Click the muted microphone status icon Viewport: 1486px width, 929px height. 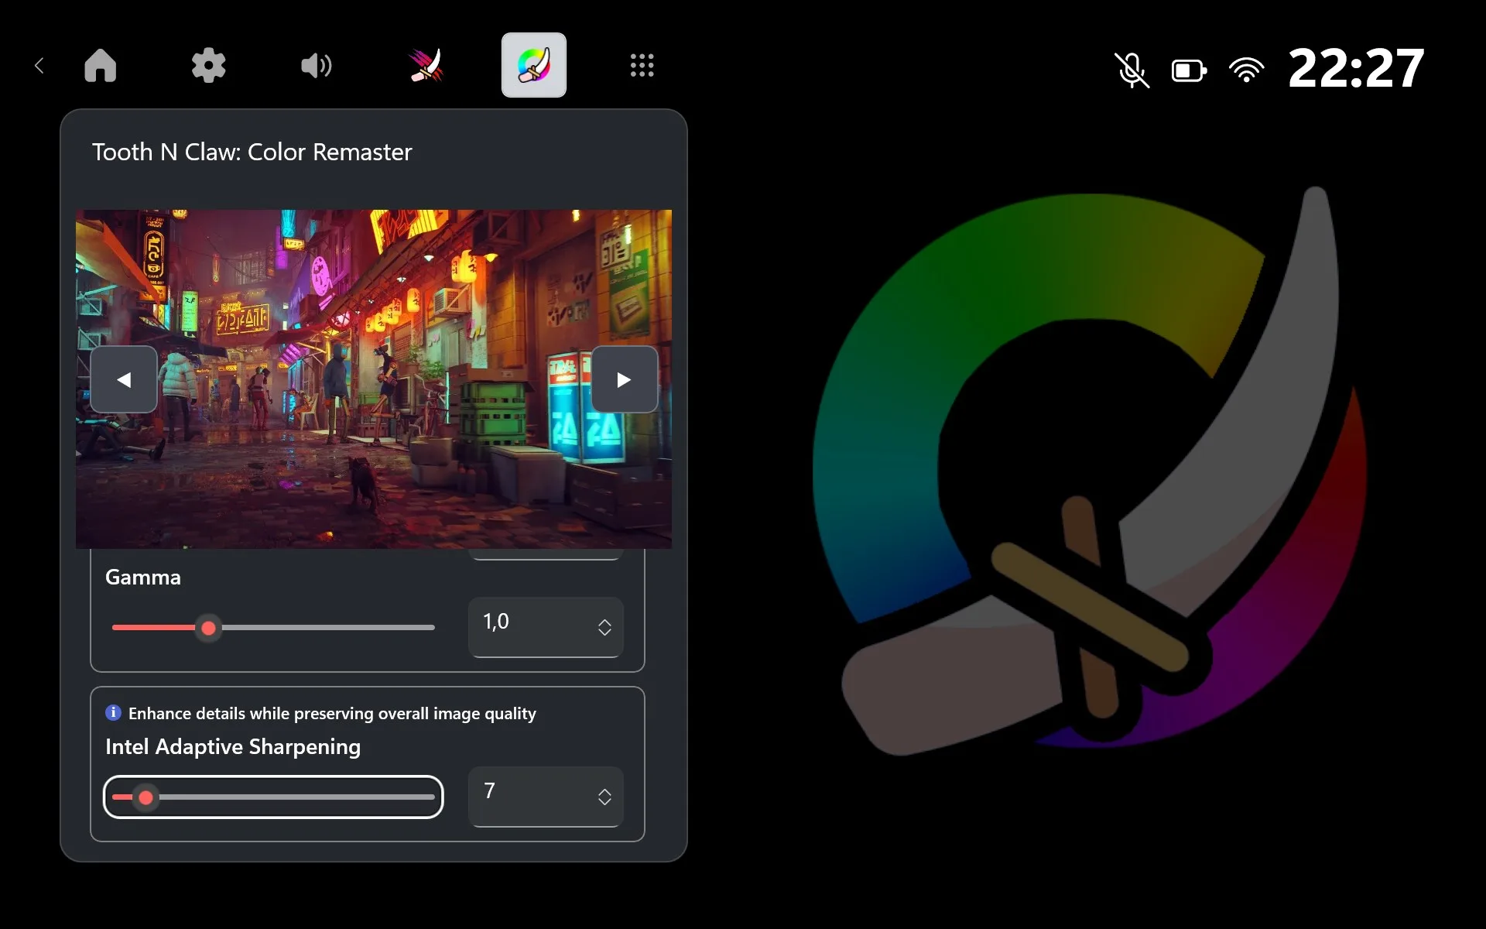coord(1132,70)
